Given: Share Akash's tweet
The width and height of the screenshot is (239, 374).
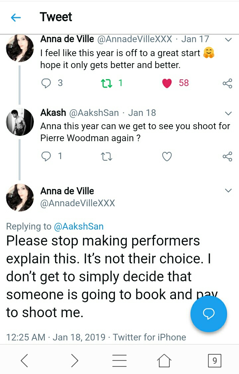Looking at the screenshot, I should (x=227, y=156).
